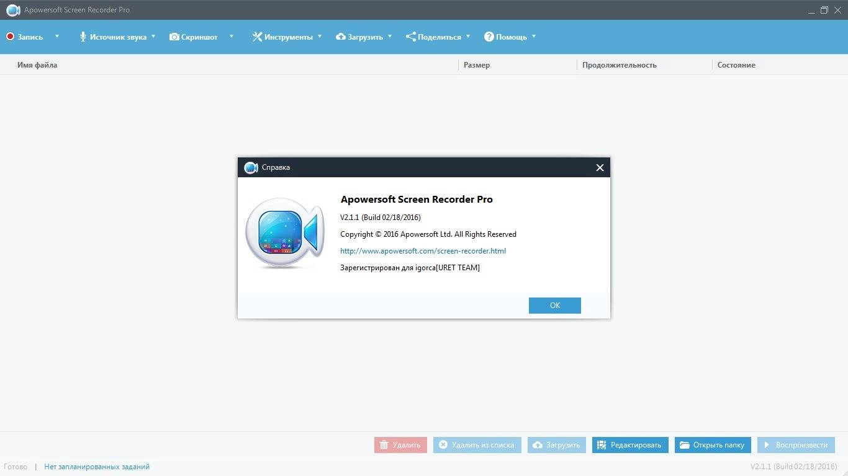Confirm the Справка dialog with OK
Image resolution: width=848 pixels, height=476 pixels.
555,306
